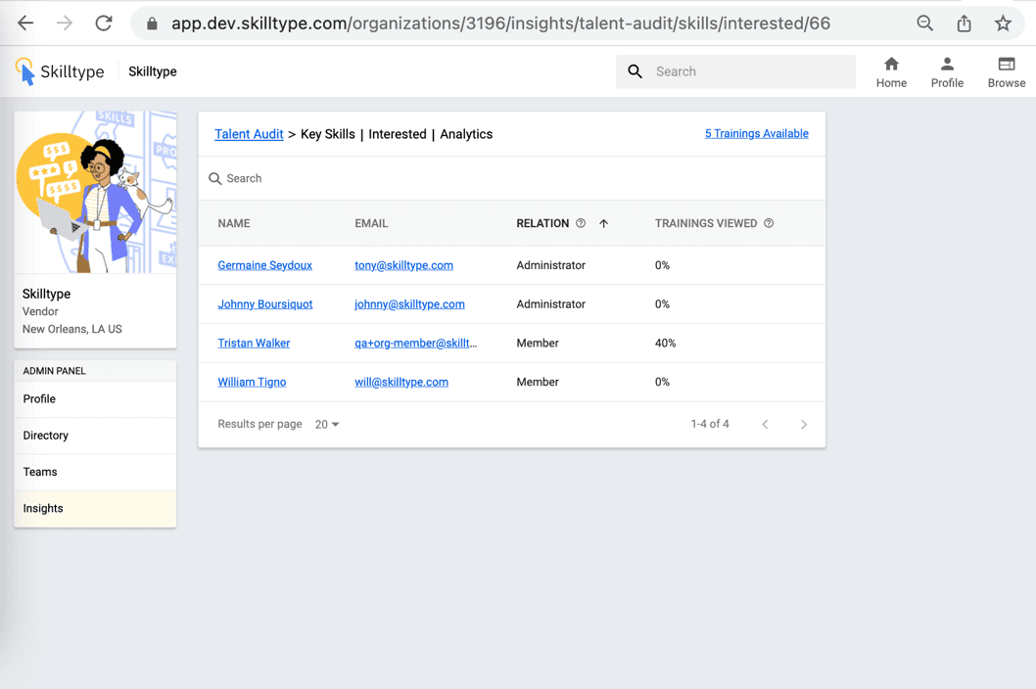Select Directory in the Admin Panel
Viewport: 1036px width, 689px height.
(x=95, y=436)
